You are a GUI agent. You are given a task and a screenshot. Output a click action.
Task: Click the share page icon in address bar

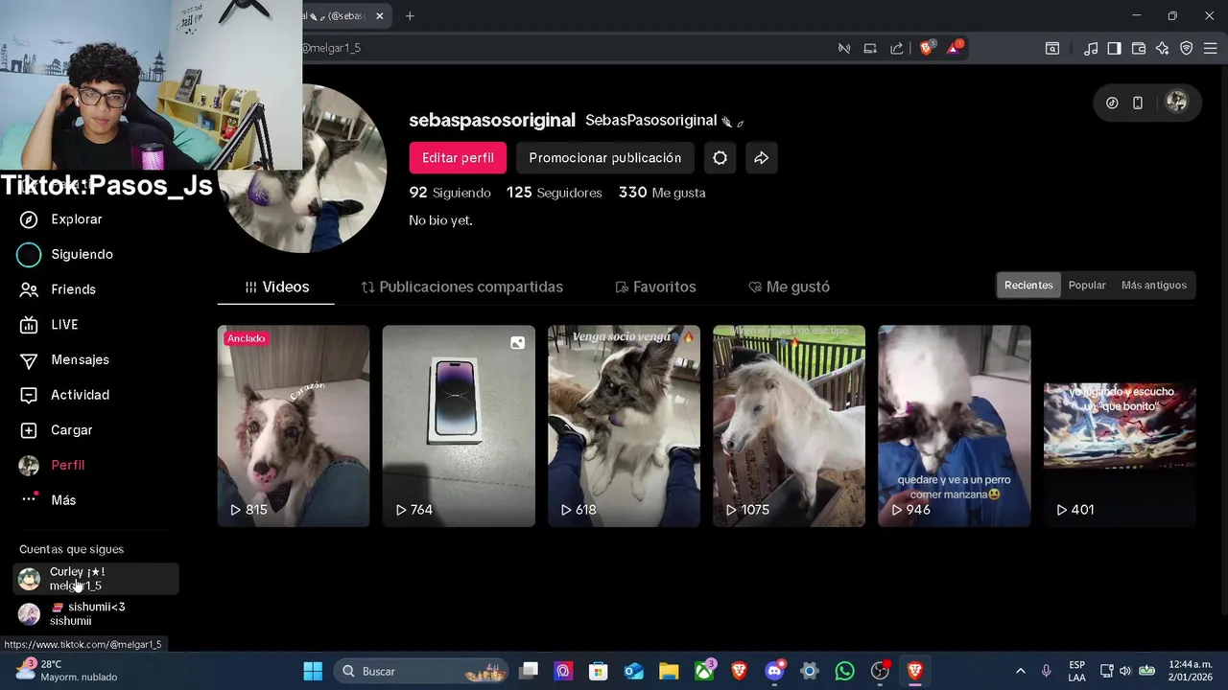(896, 48)
